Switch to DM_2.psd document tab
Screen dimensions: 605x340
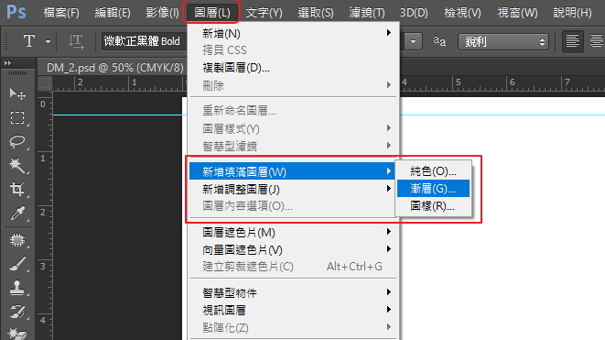click(x=115, y=68)
